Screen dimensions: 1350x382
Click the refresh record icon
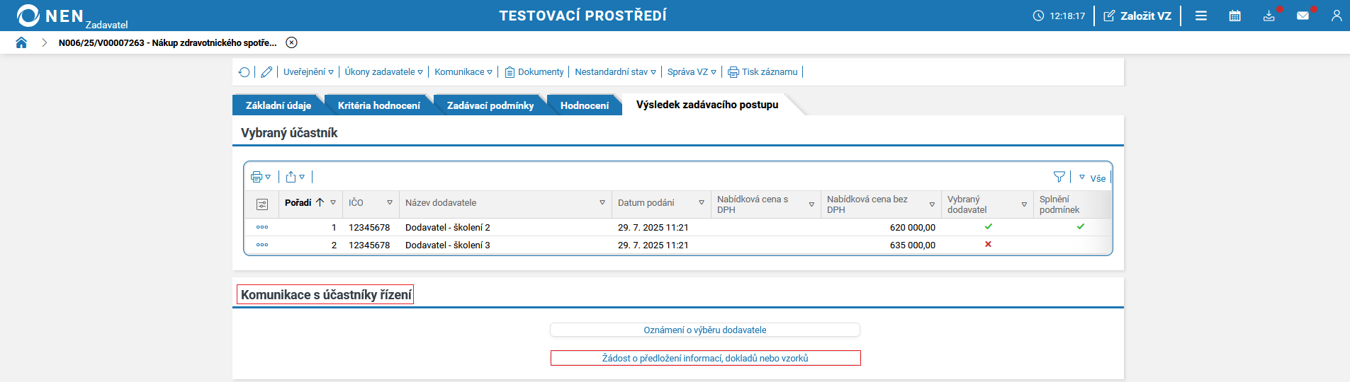(244, 72)
